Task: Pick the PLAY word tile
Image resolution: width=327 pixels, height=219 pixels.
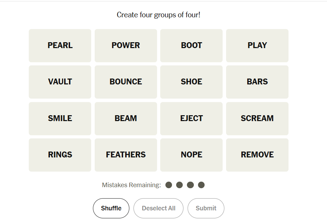Action: (257, 46)
